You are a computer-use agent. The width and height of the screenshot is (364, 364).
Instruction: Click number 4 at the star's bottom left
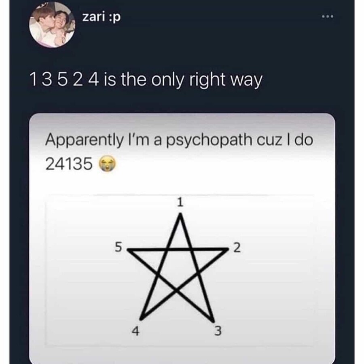pyautogui.click(x=135, y=331)
